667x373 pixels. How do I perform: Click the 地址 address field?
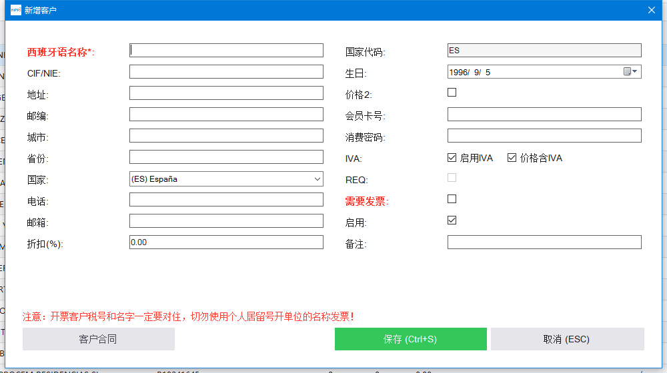(226, 93)
